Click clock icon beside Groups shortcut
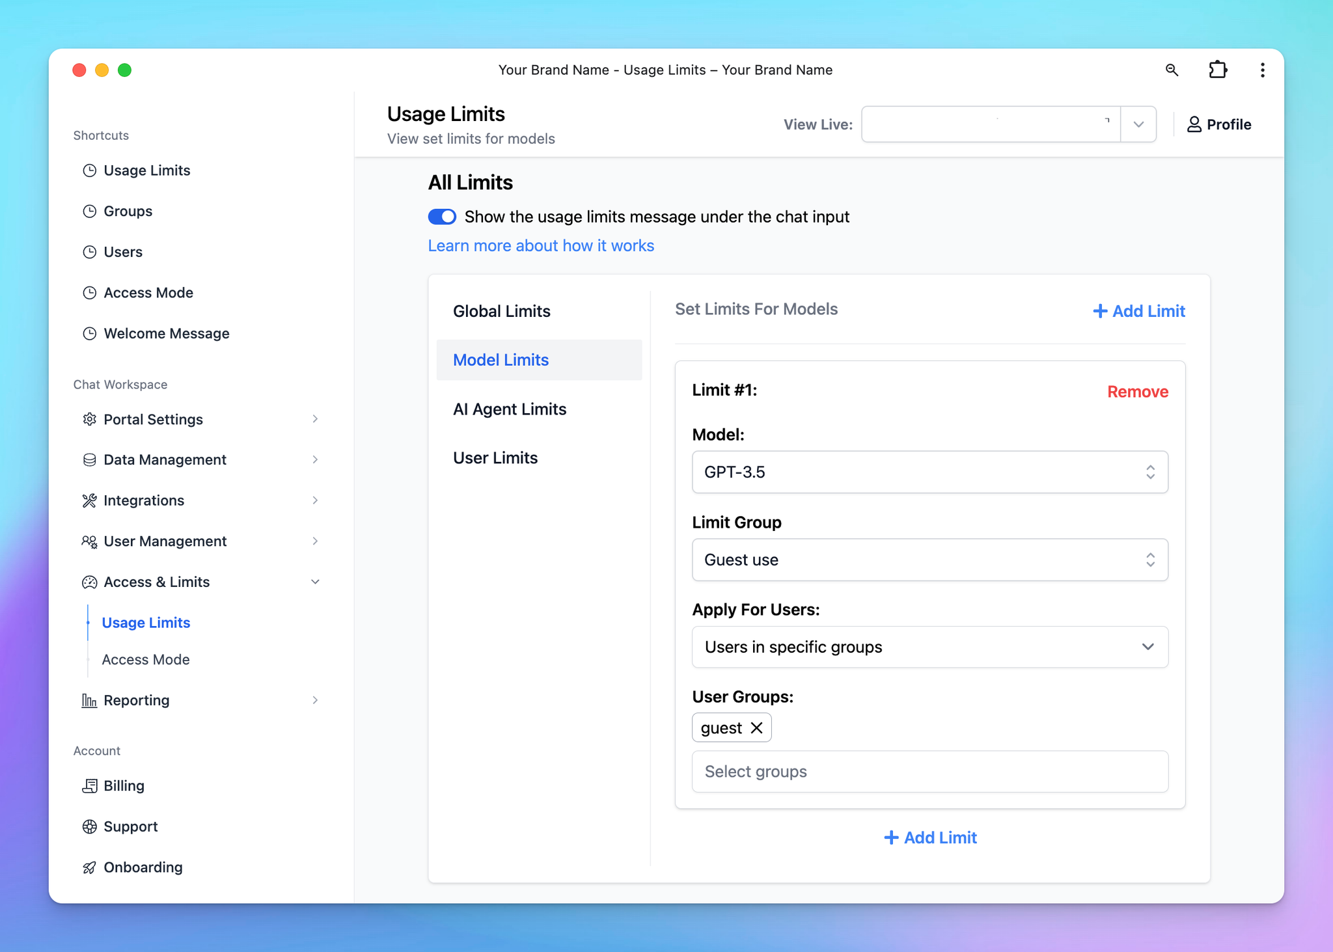1333x952 pixels. (x=90, y=211)
